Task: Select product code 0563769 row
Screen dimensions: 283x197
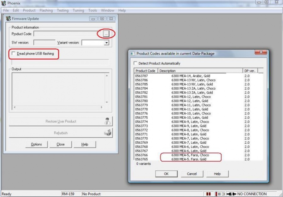Action: (198, 142)
